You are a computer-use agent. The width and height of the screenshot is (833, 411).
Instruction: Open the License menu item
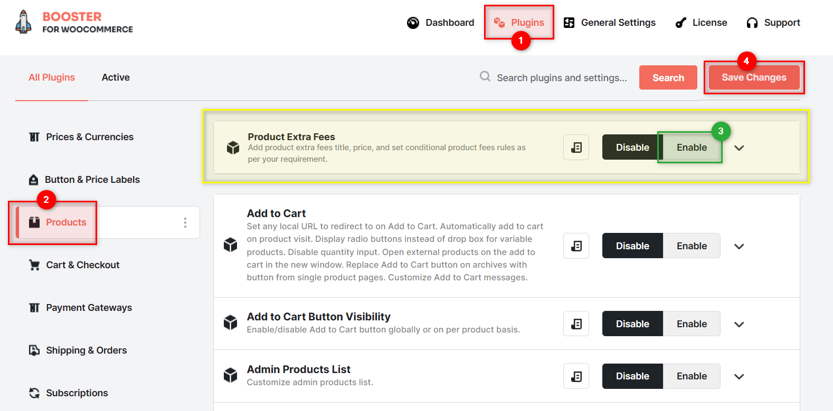pos(702,23)
